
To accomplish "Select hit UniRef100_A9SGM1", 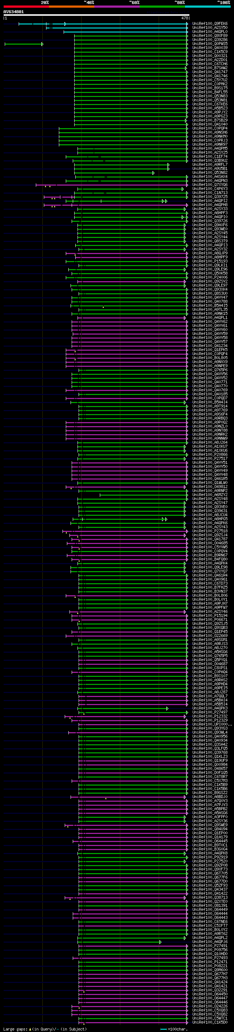I will coord(210,640).
